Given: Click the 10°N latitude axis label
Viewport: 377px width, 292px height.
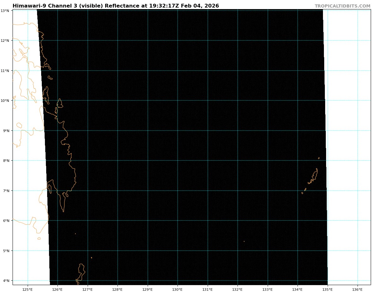Looking at the screenshot, I should click(5, 101).
